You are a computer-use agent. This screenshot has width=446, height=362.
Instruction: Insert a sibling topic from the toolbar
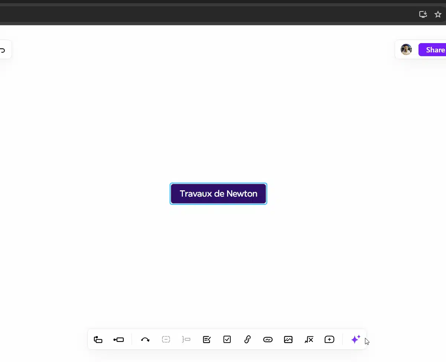119,339
